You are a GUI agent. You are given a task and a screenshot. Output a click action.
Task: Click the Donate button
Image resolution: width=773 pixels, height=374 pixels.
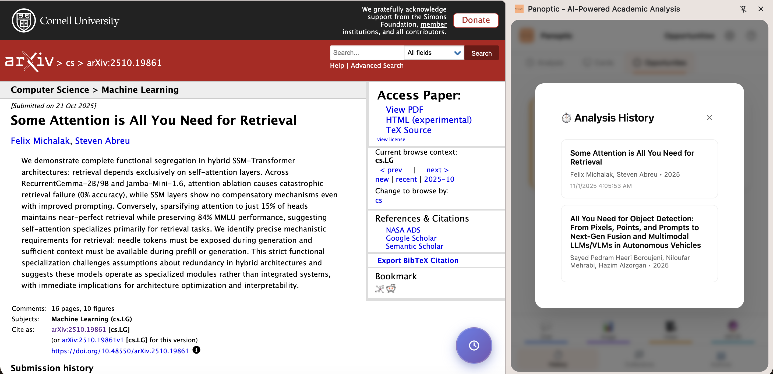(x=476, y=20)
